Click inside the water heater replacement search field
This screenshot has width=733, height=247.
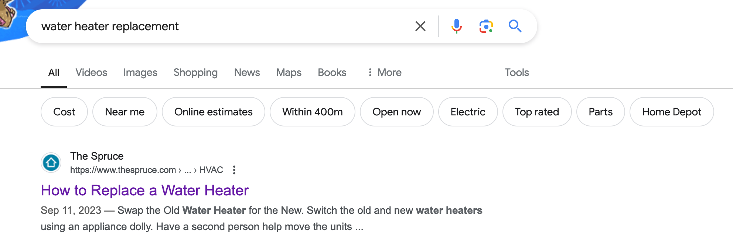(x=222, y=26)
